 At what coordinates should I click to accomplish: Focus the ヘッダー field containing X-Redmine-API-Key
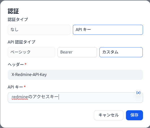tap(75, 75)
